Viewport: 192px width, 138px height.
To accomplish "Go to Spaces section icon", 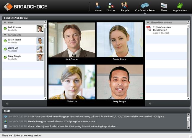I will tap(111, 6).
